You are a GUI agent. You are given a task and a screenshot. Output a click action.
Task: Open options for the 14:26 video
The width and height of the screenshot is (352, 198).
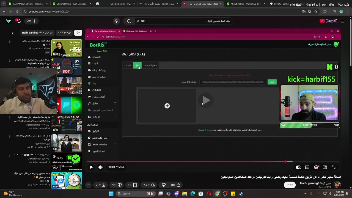[x=10, y=117]
